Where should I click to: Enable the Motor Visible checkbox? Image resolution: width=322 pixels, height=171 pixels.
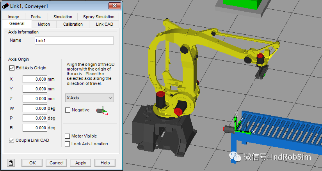[68, 136]
